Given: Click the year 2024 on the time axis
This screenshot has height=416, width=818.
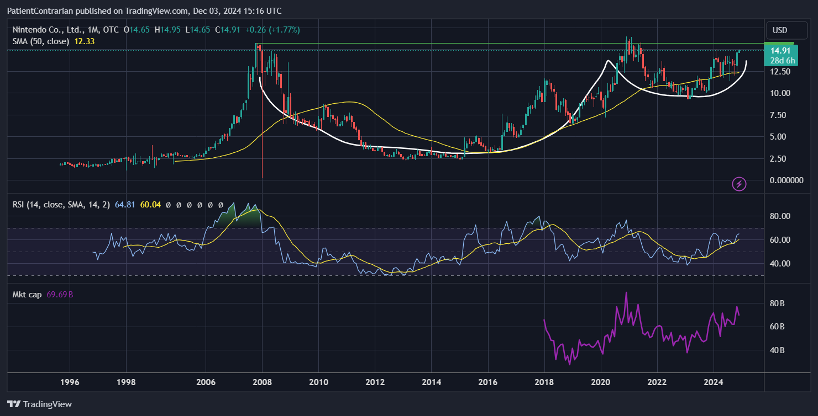Looking at the screenshot, I should tap(714, 381).
